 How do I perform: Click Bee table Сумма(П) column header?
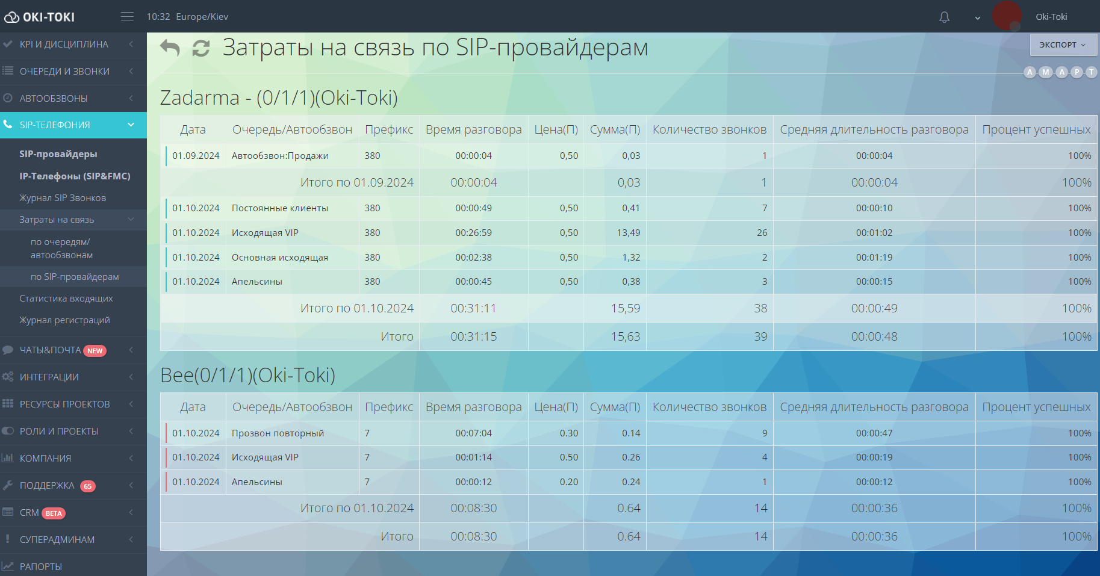click(615, 407)
